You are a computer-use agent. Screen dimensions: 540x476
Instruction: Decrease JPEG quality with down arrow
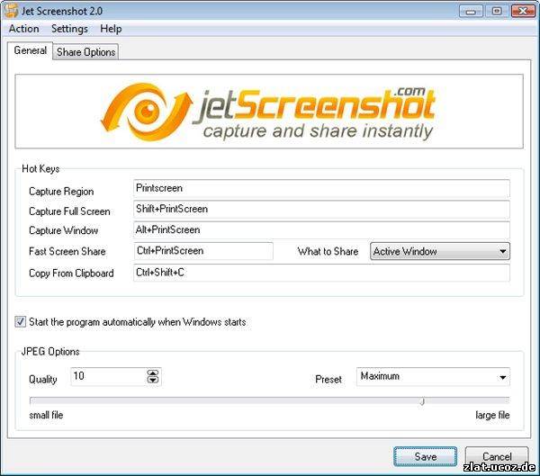click(x=153, y=380)
